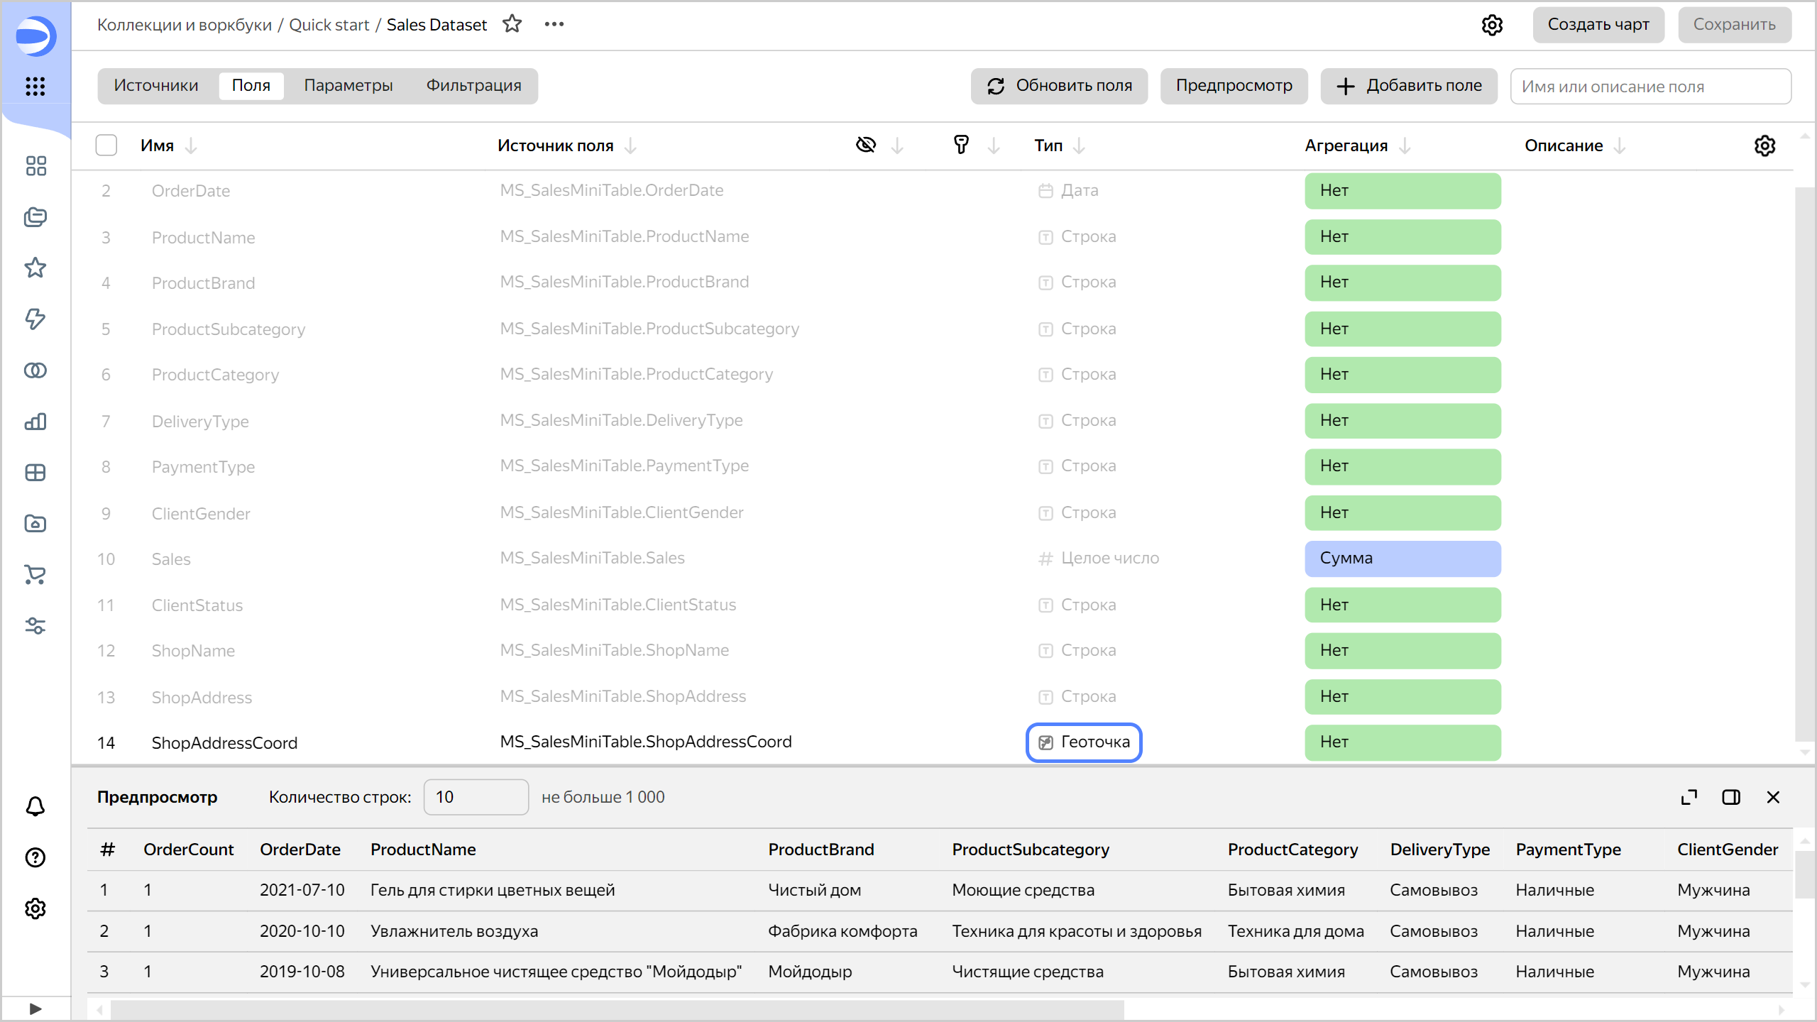Focus the field name search input
Screen dimensions: 1817x1022
pyautogui.click(x=1649, y=87)
